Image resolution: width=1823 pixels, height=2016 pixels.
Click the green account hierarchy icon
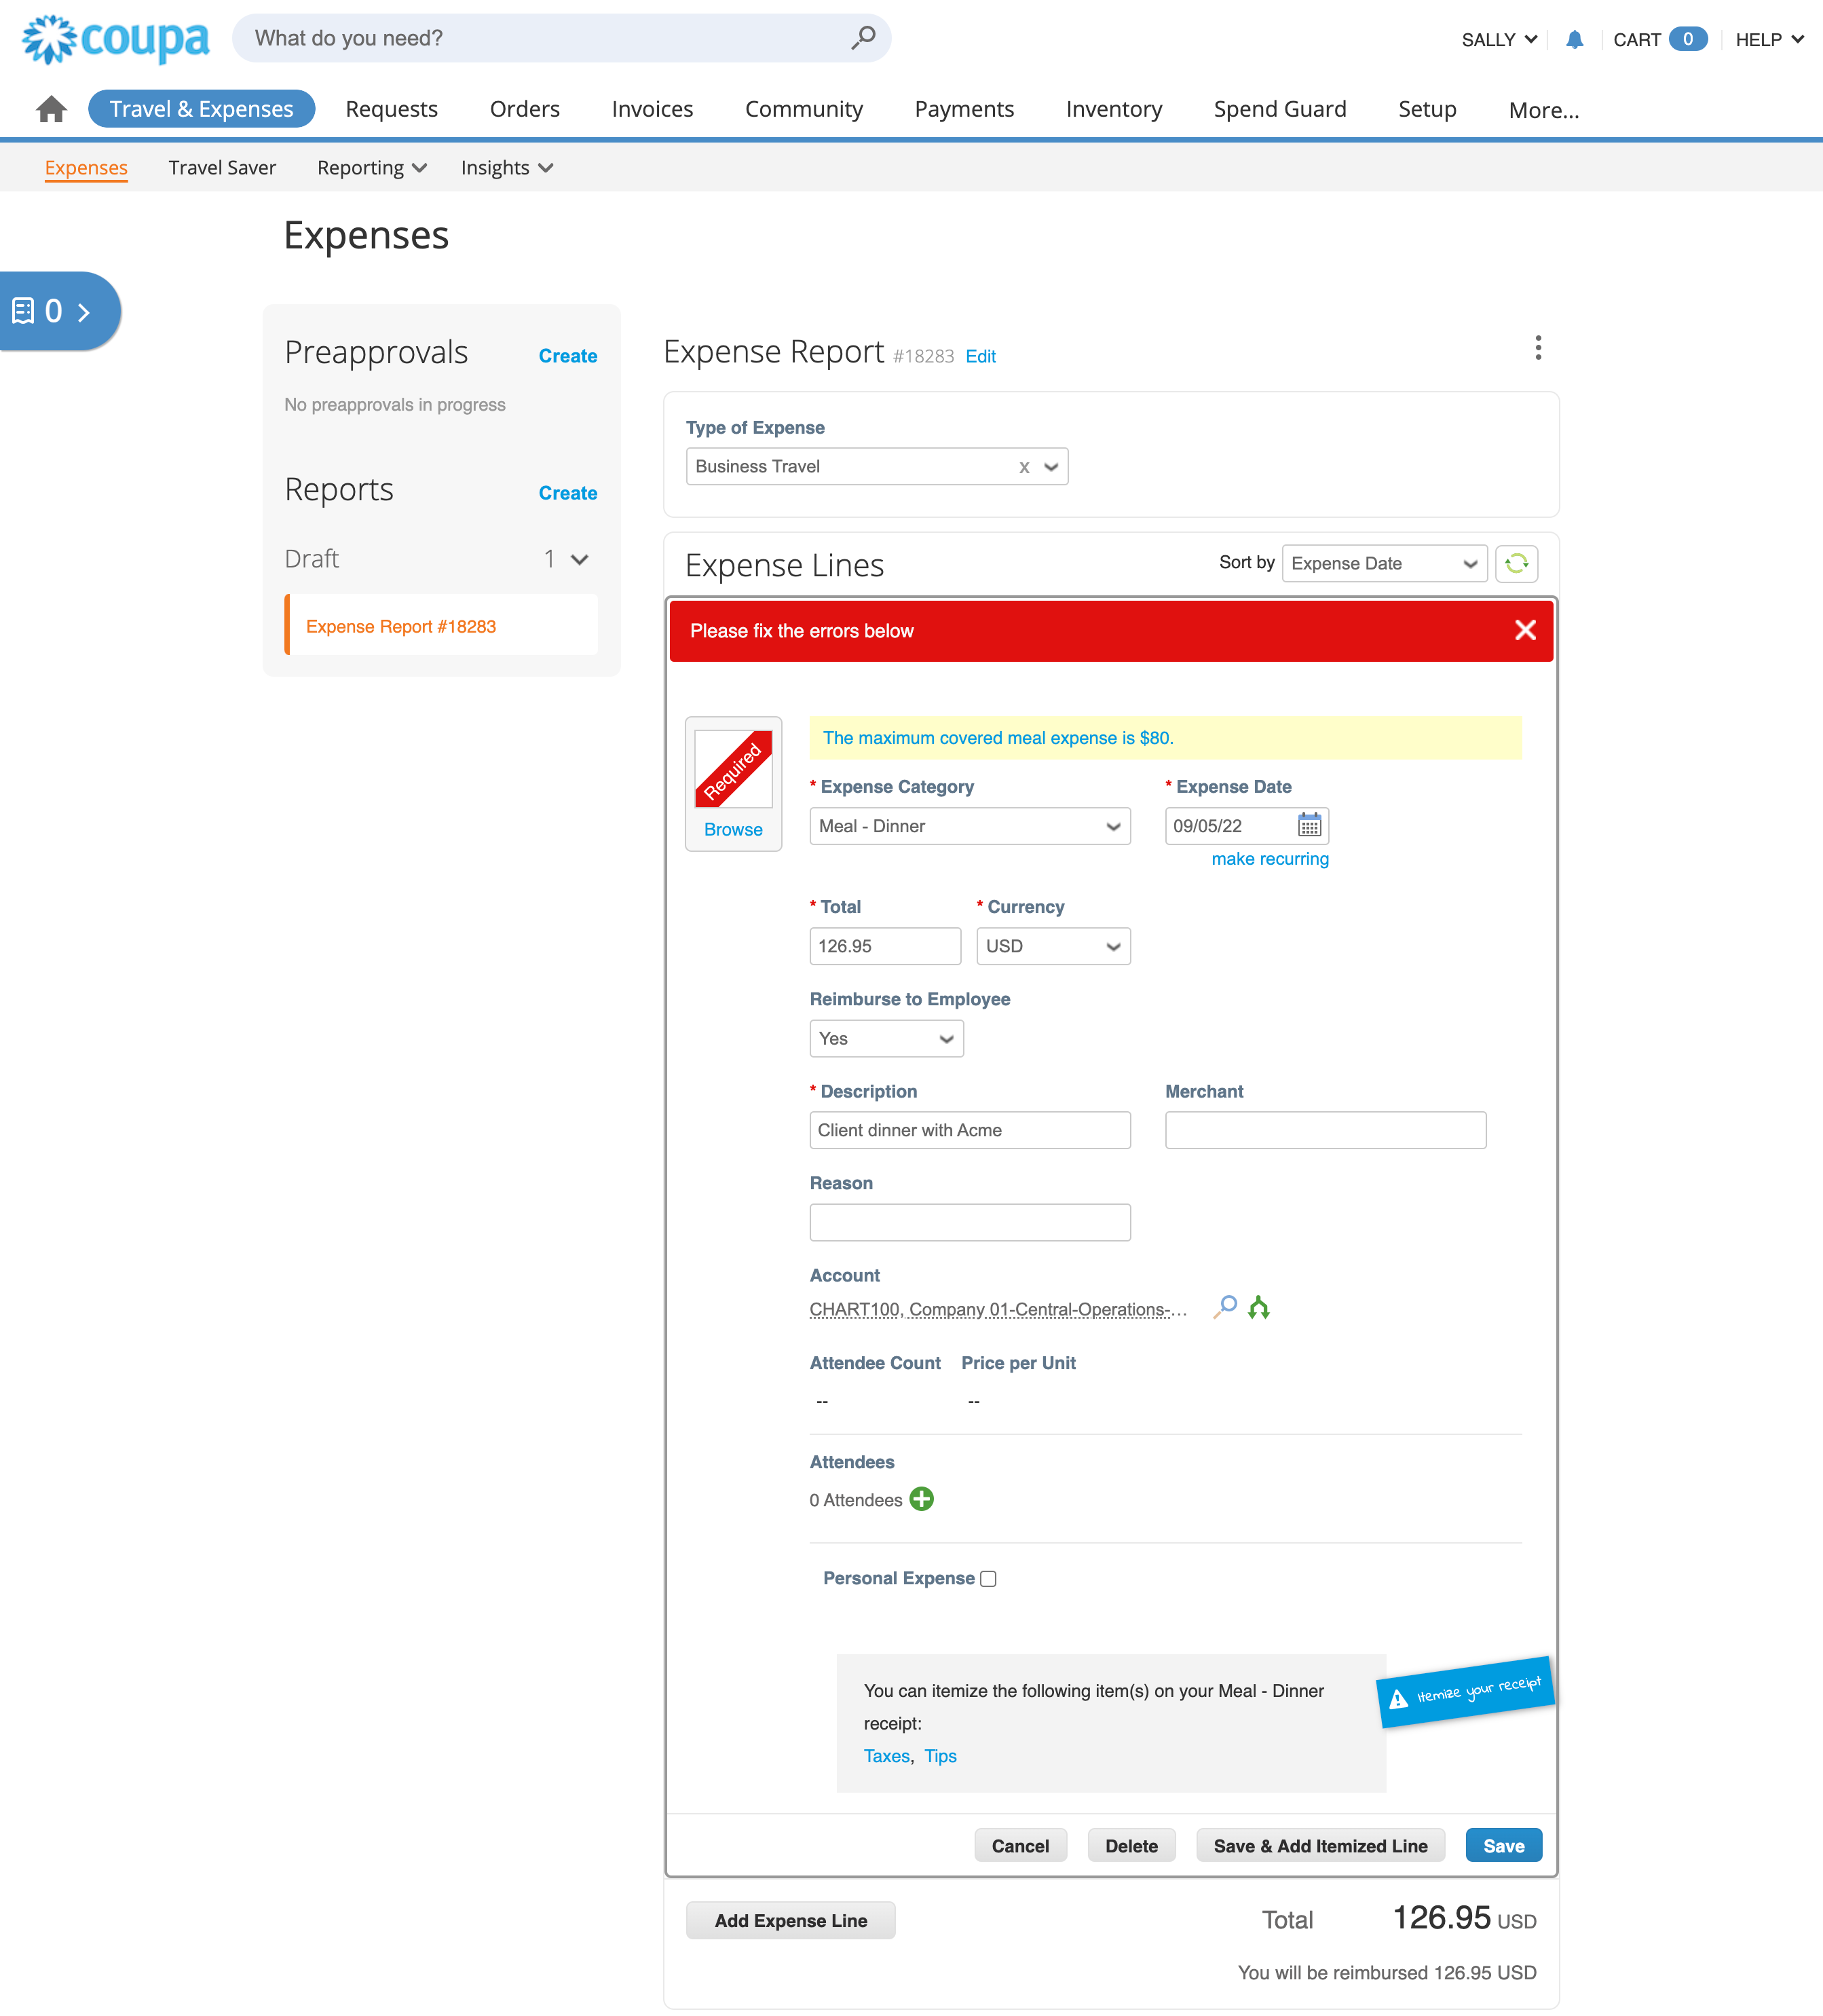tap(1259, 1307)
